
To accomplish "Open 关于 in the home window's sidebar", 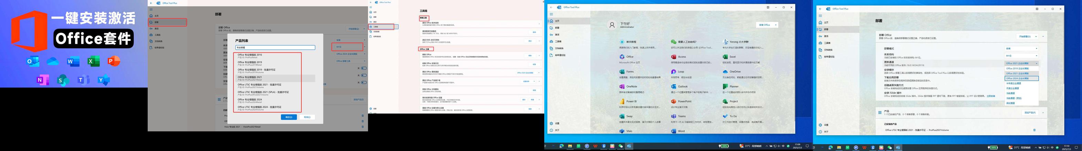I will point(569,130).
